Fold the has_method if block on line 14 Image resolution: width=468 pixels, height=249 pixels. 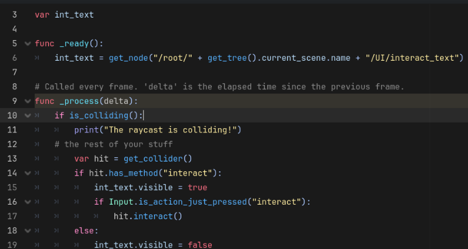coord(28,173)
